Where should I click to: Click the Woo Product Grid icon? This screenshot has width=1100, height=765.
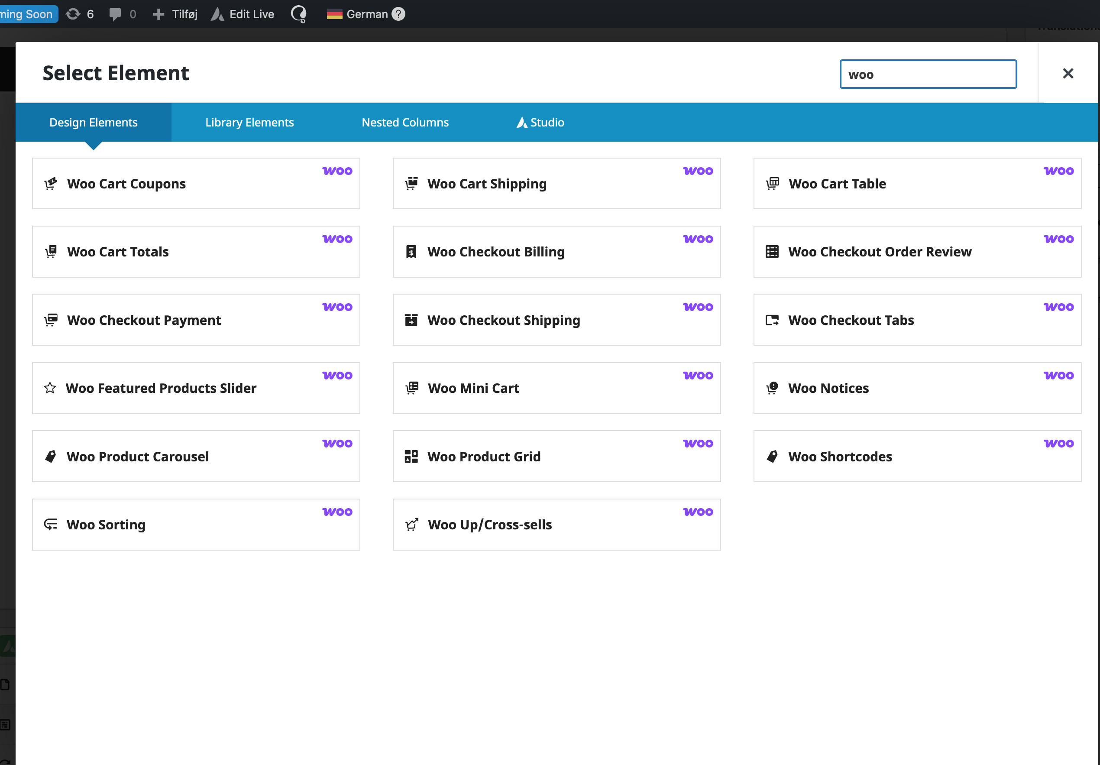pos(411,456)
